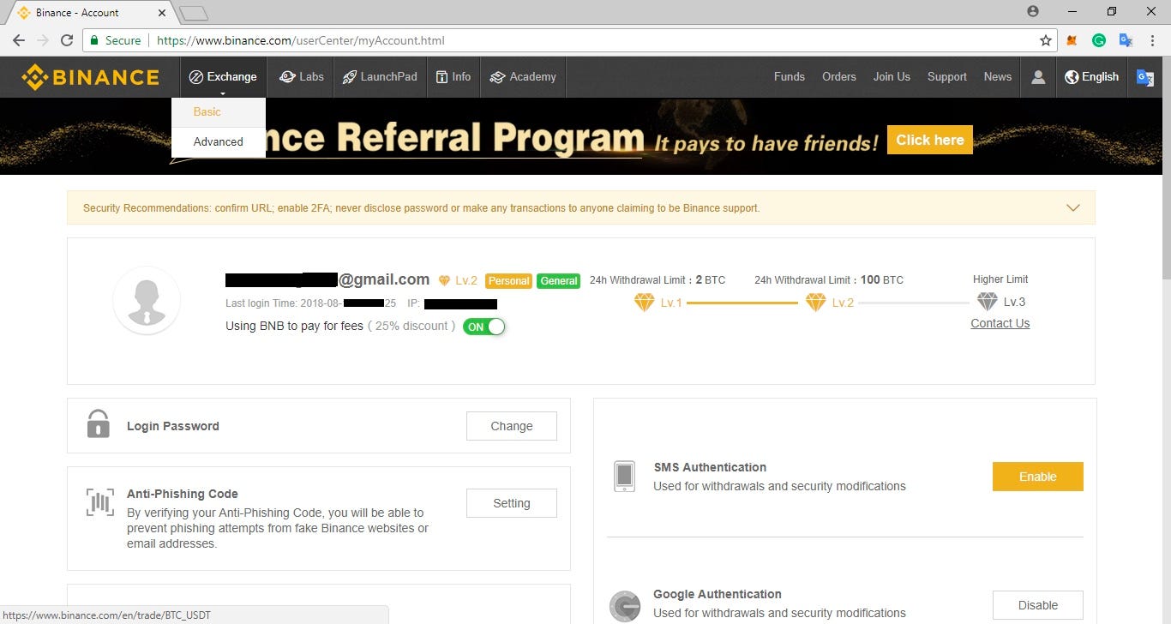Image resolution: width=1171 pixels, height=624 pixels.
Task: Open a new browser tab
Action: 195,14
